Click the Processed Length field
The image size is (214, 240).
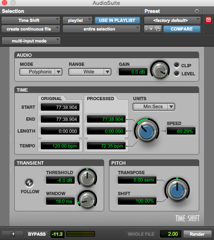[106, 131]
